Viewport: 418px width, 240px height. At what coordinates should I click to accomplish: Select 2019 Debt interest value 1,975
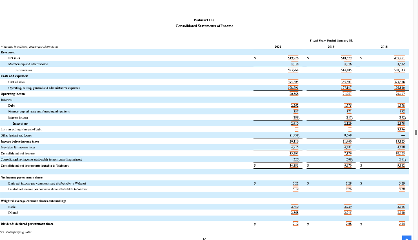[x=348, y=106]
